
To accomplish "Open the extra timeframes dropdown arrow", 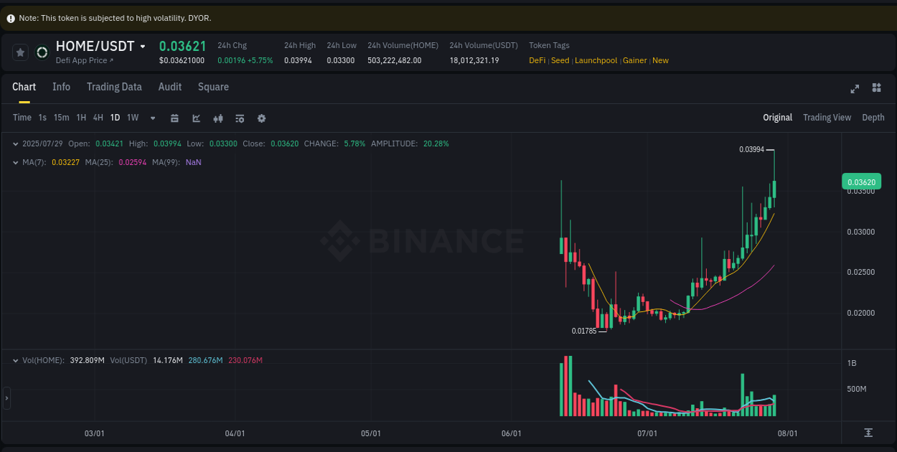I will 152,118.
